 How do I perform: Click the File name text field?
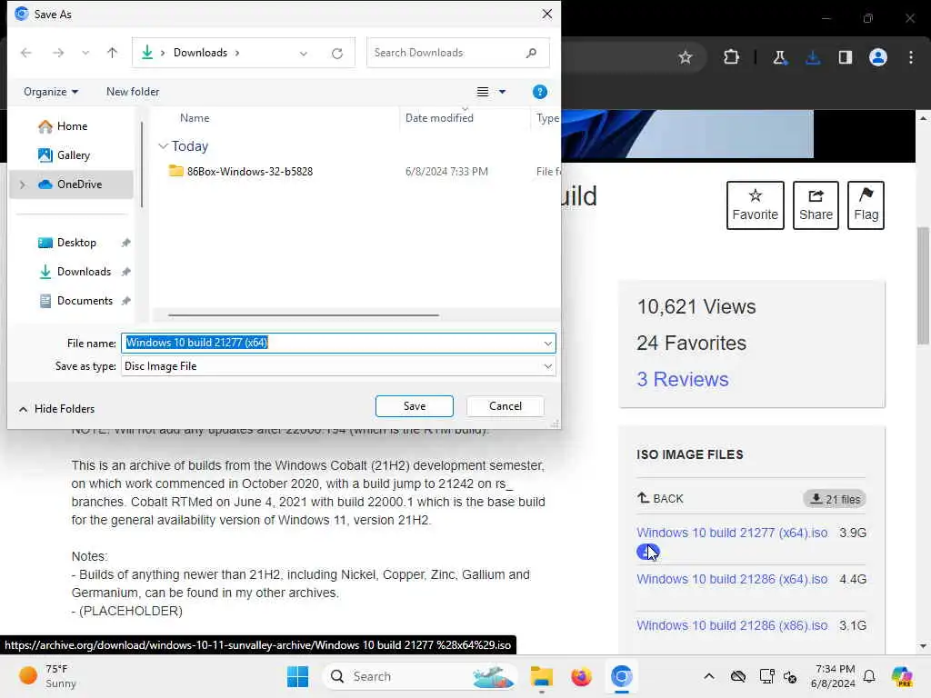330,343
